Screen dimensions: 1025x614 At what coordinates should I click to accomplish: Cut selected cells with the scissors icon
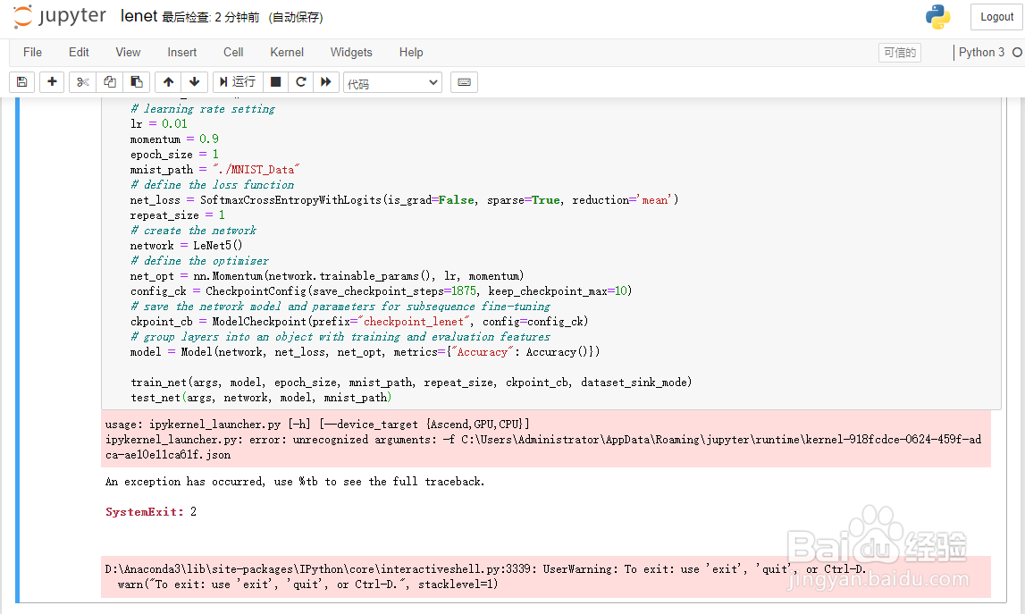click(82, 81)
